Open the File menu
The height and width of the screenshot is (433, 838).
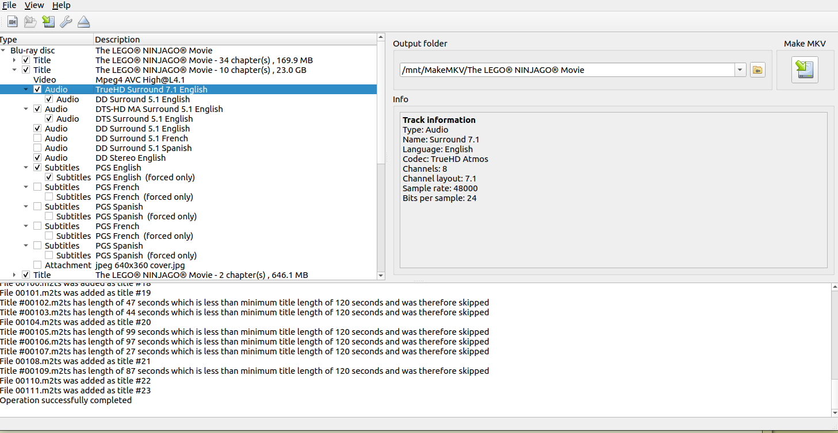9,5
